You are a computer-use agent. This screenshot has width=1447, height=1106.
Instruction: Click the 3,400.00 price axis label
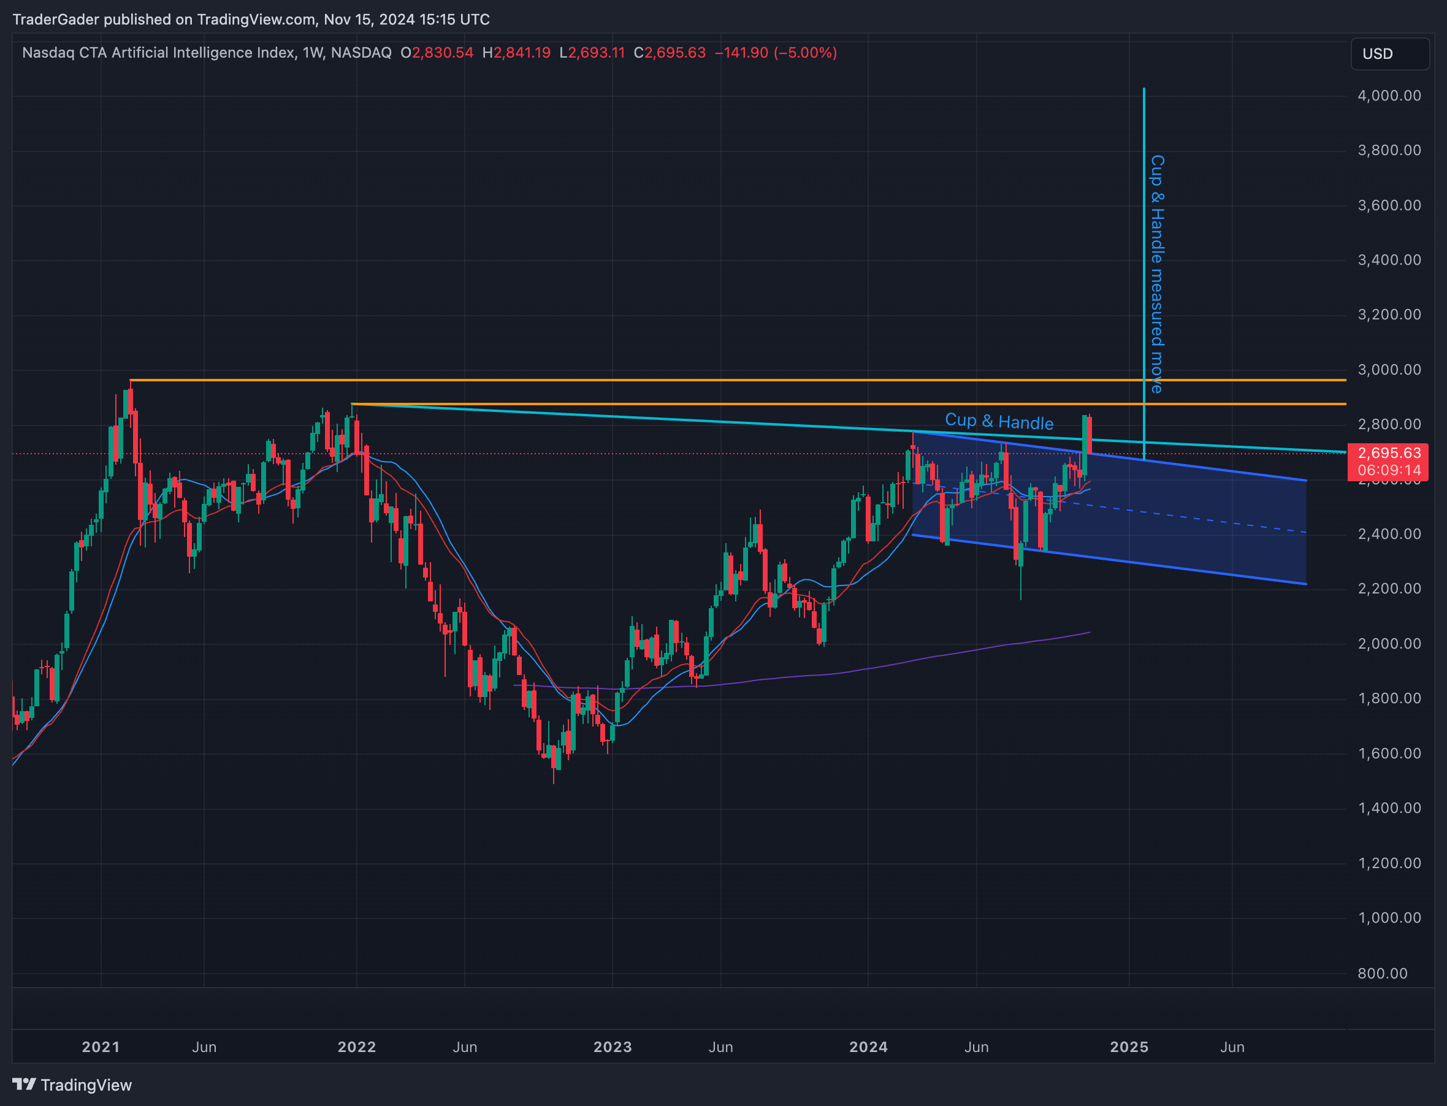click(x=1389, y=260)
